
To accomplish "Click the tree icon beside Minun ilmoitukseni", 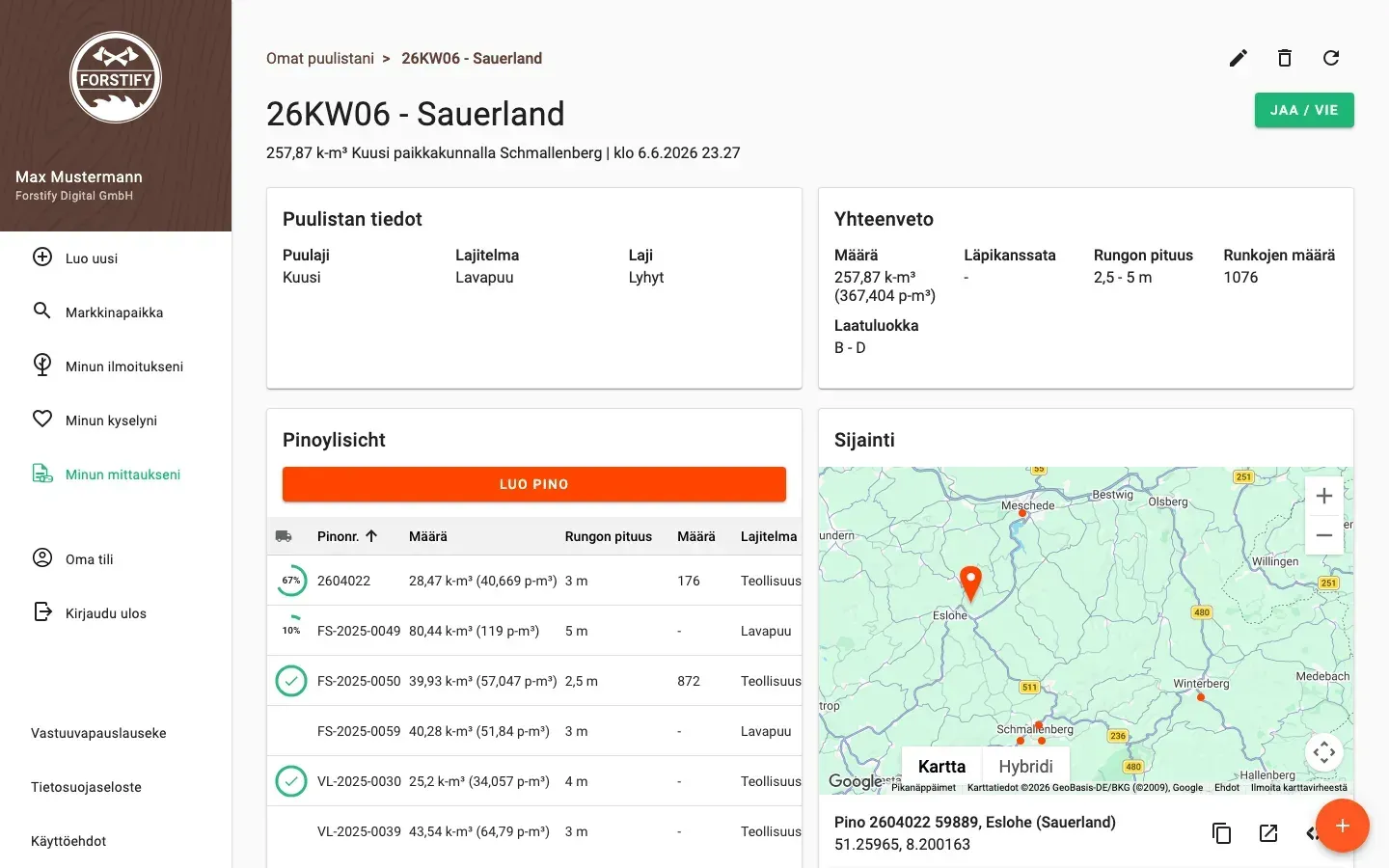I will point(42,365).
